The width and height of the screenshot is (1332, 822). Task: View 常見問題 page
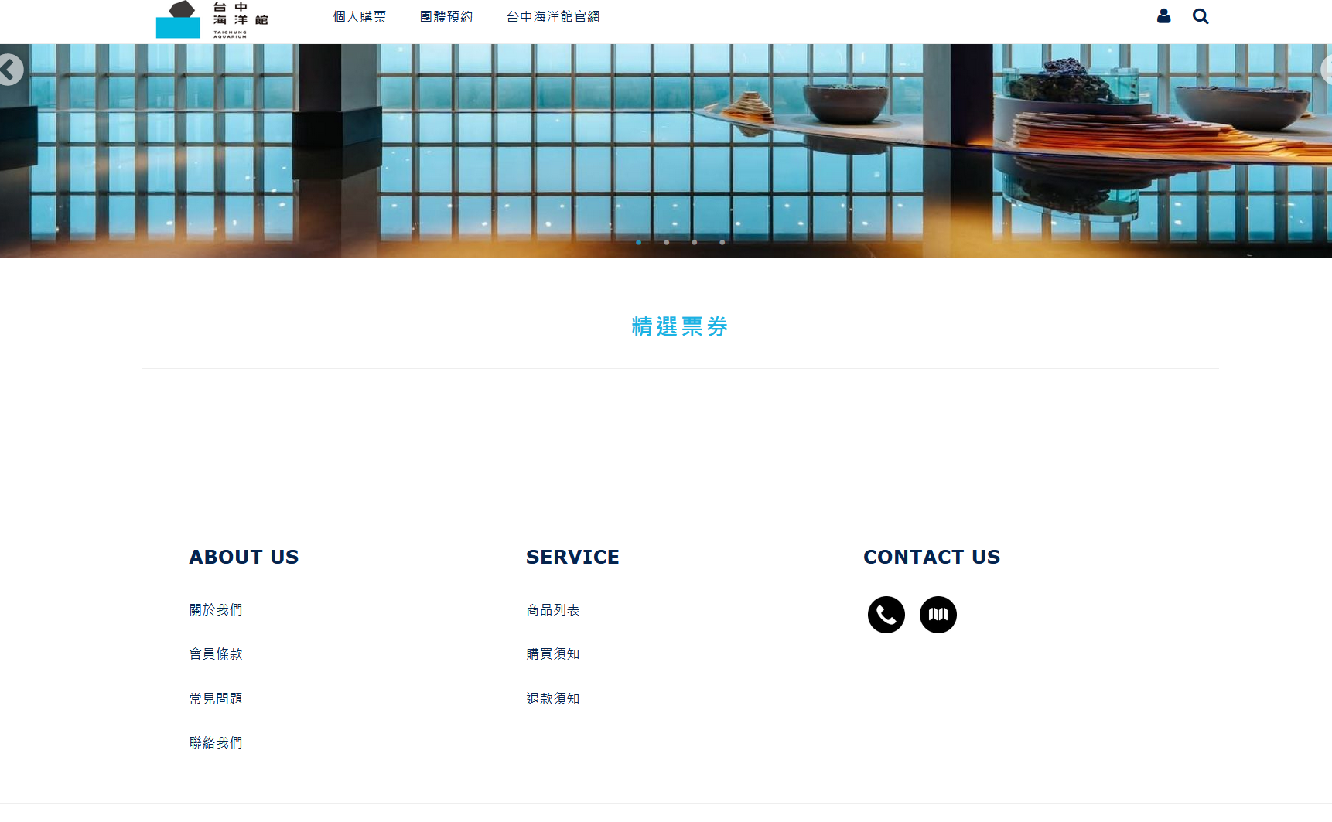(x=216, y=699)
